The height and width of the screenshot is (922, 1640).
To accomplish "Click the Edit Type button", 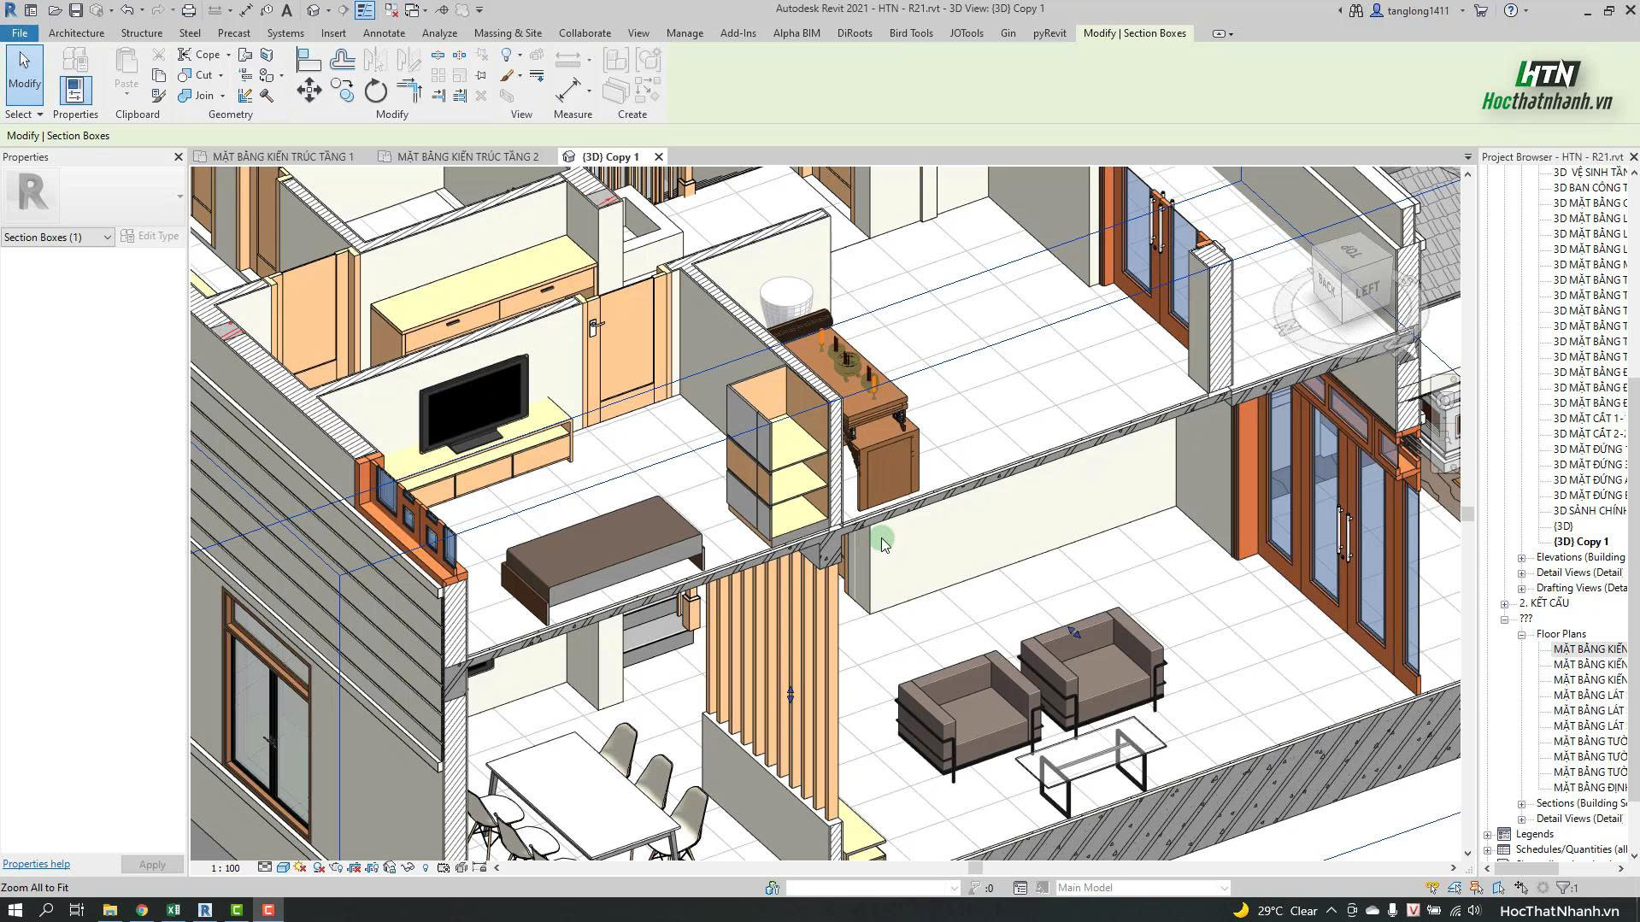I will click(x=150, y=237).
